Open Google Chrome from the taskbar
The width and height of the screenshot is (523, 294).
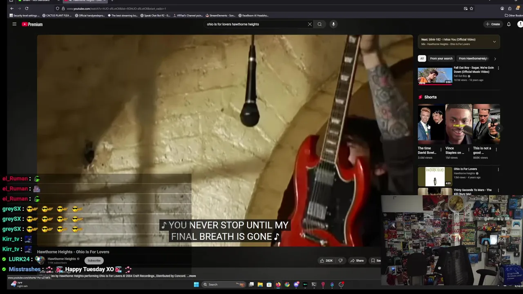(287, 285)
